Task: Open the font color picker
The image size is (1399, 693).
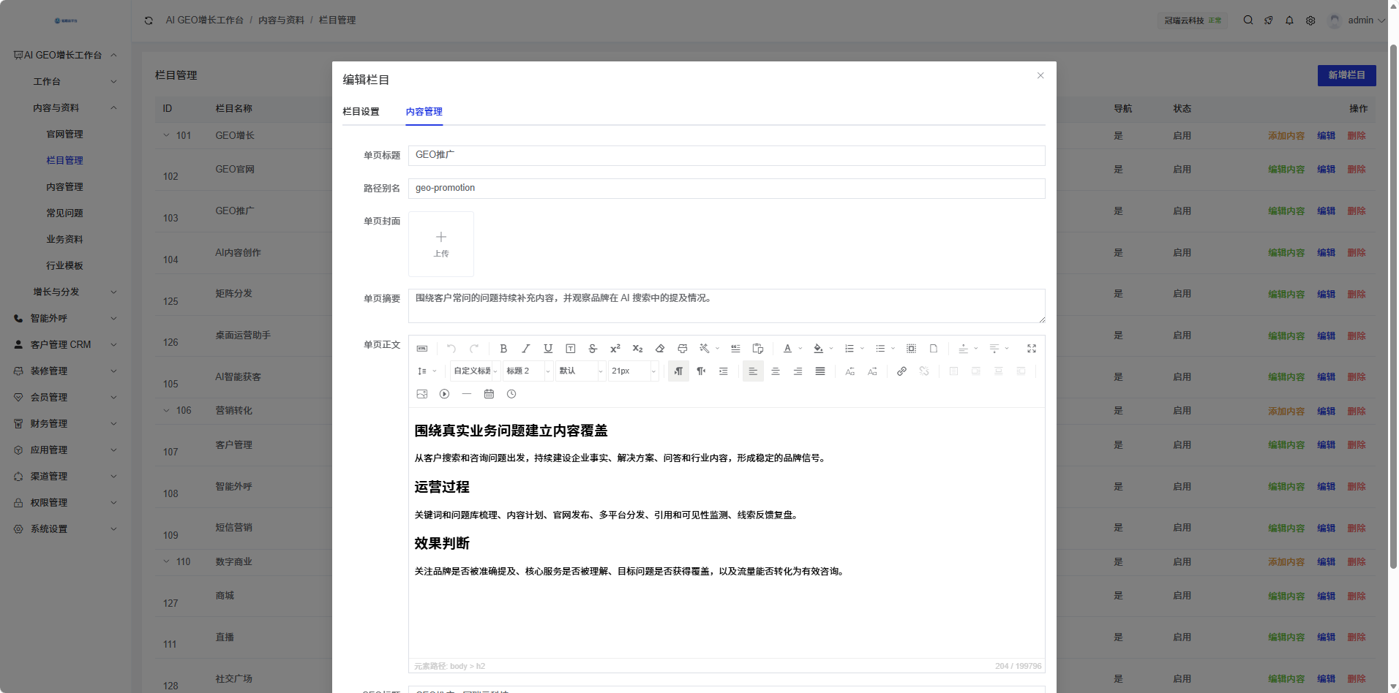Action: (x=787, y=349)
